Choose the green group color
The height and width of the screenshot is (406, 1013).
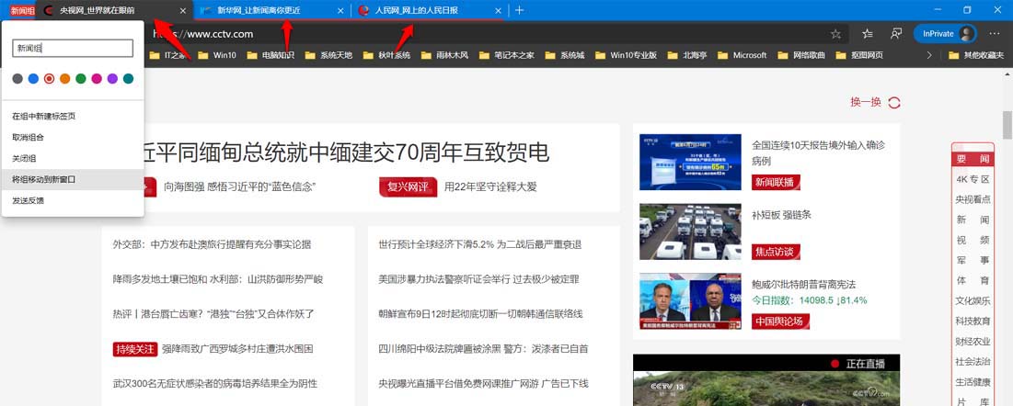coord(81,79)
